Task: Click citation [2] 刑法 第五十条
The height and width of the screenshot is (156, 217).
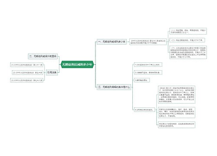Action: tap(27, 72)
